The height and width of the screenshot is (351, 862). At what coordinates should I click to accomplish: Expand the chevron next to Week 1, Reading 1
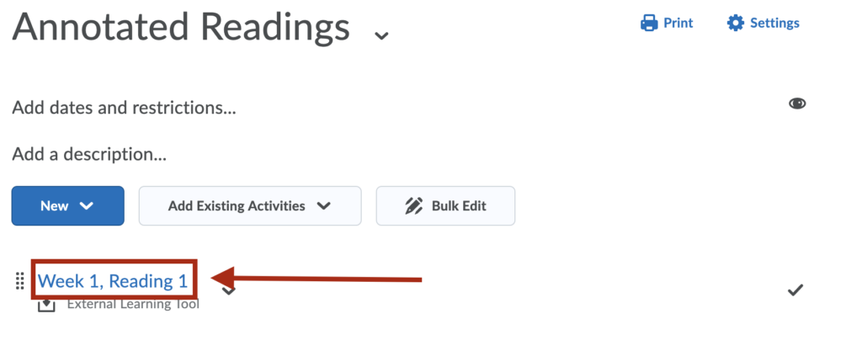point(229,290)
